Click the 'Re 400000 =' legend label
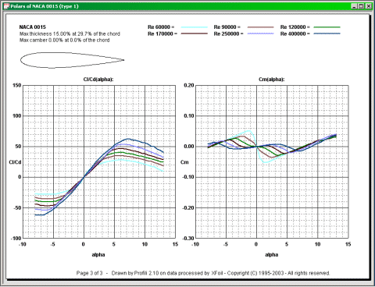The width and height of the screenshot is (375, 287). pos(295,34)
